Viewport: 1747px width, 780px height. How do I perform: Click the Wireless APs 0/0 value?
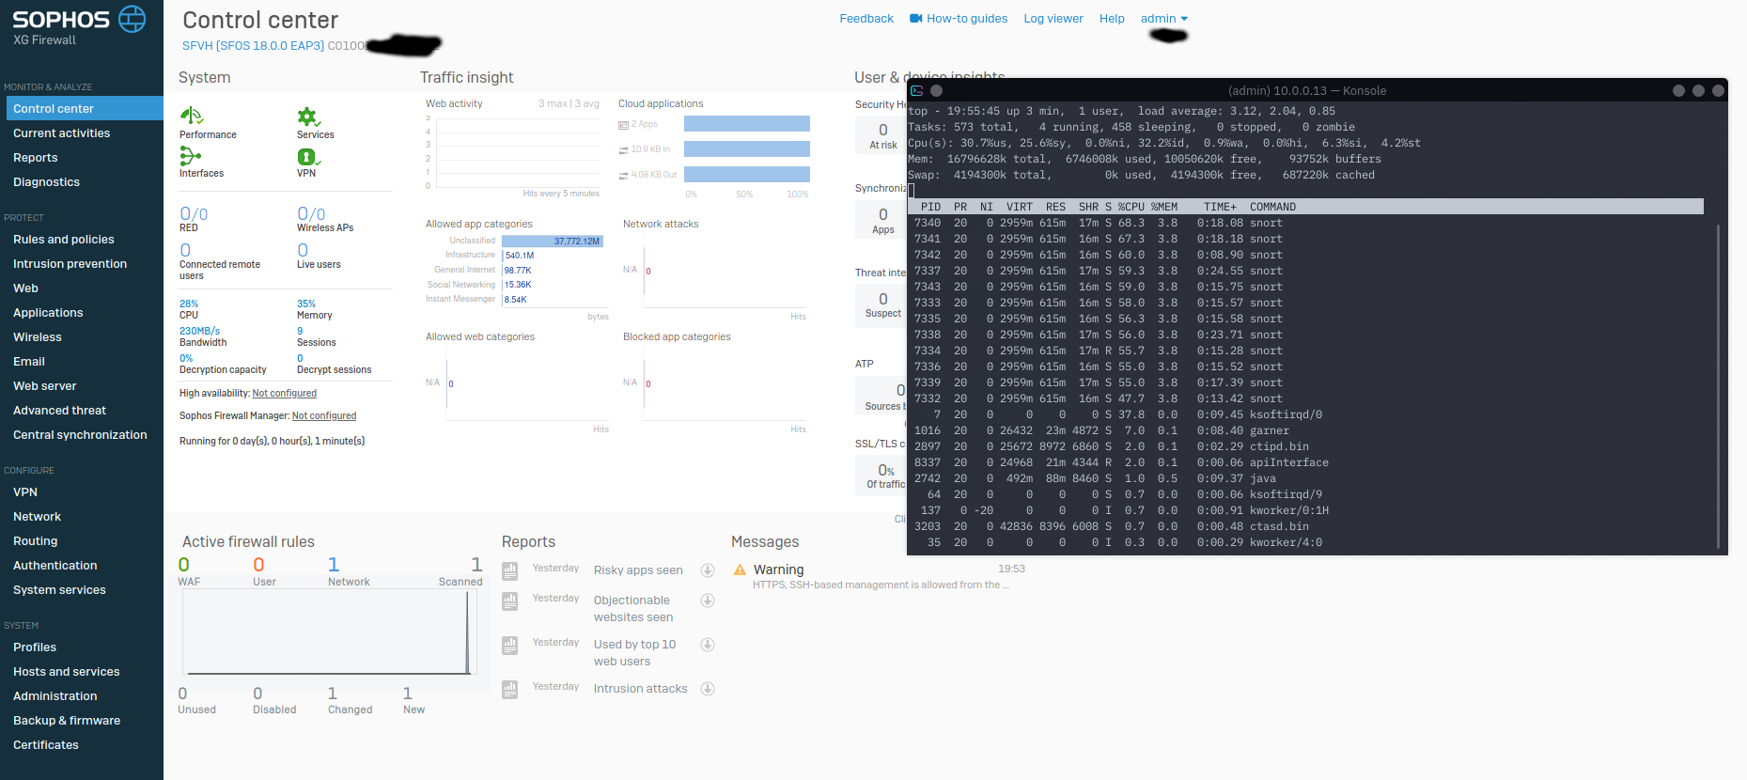(311, 214)
